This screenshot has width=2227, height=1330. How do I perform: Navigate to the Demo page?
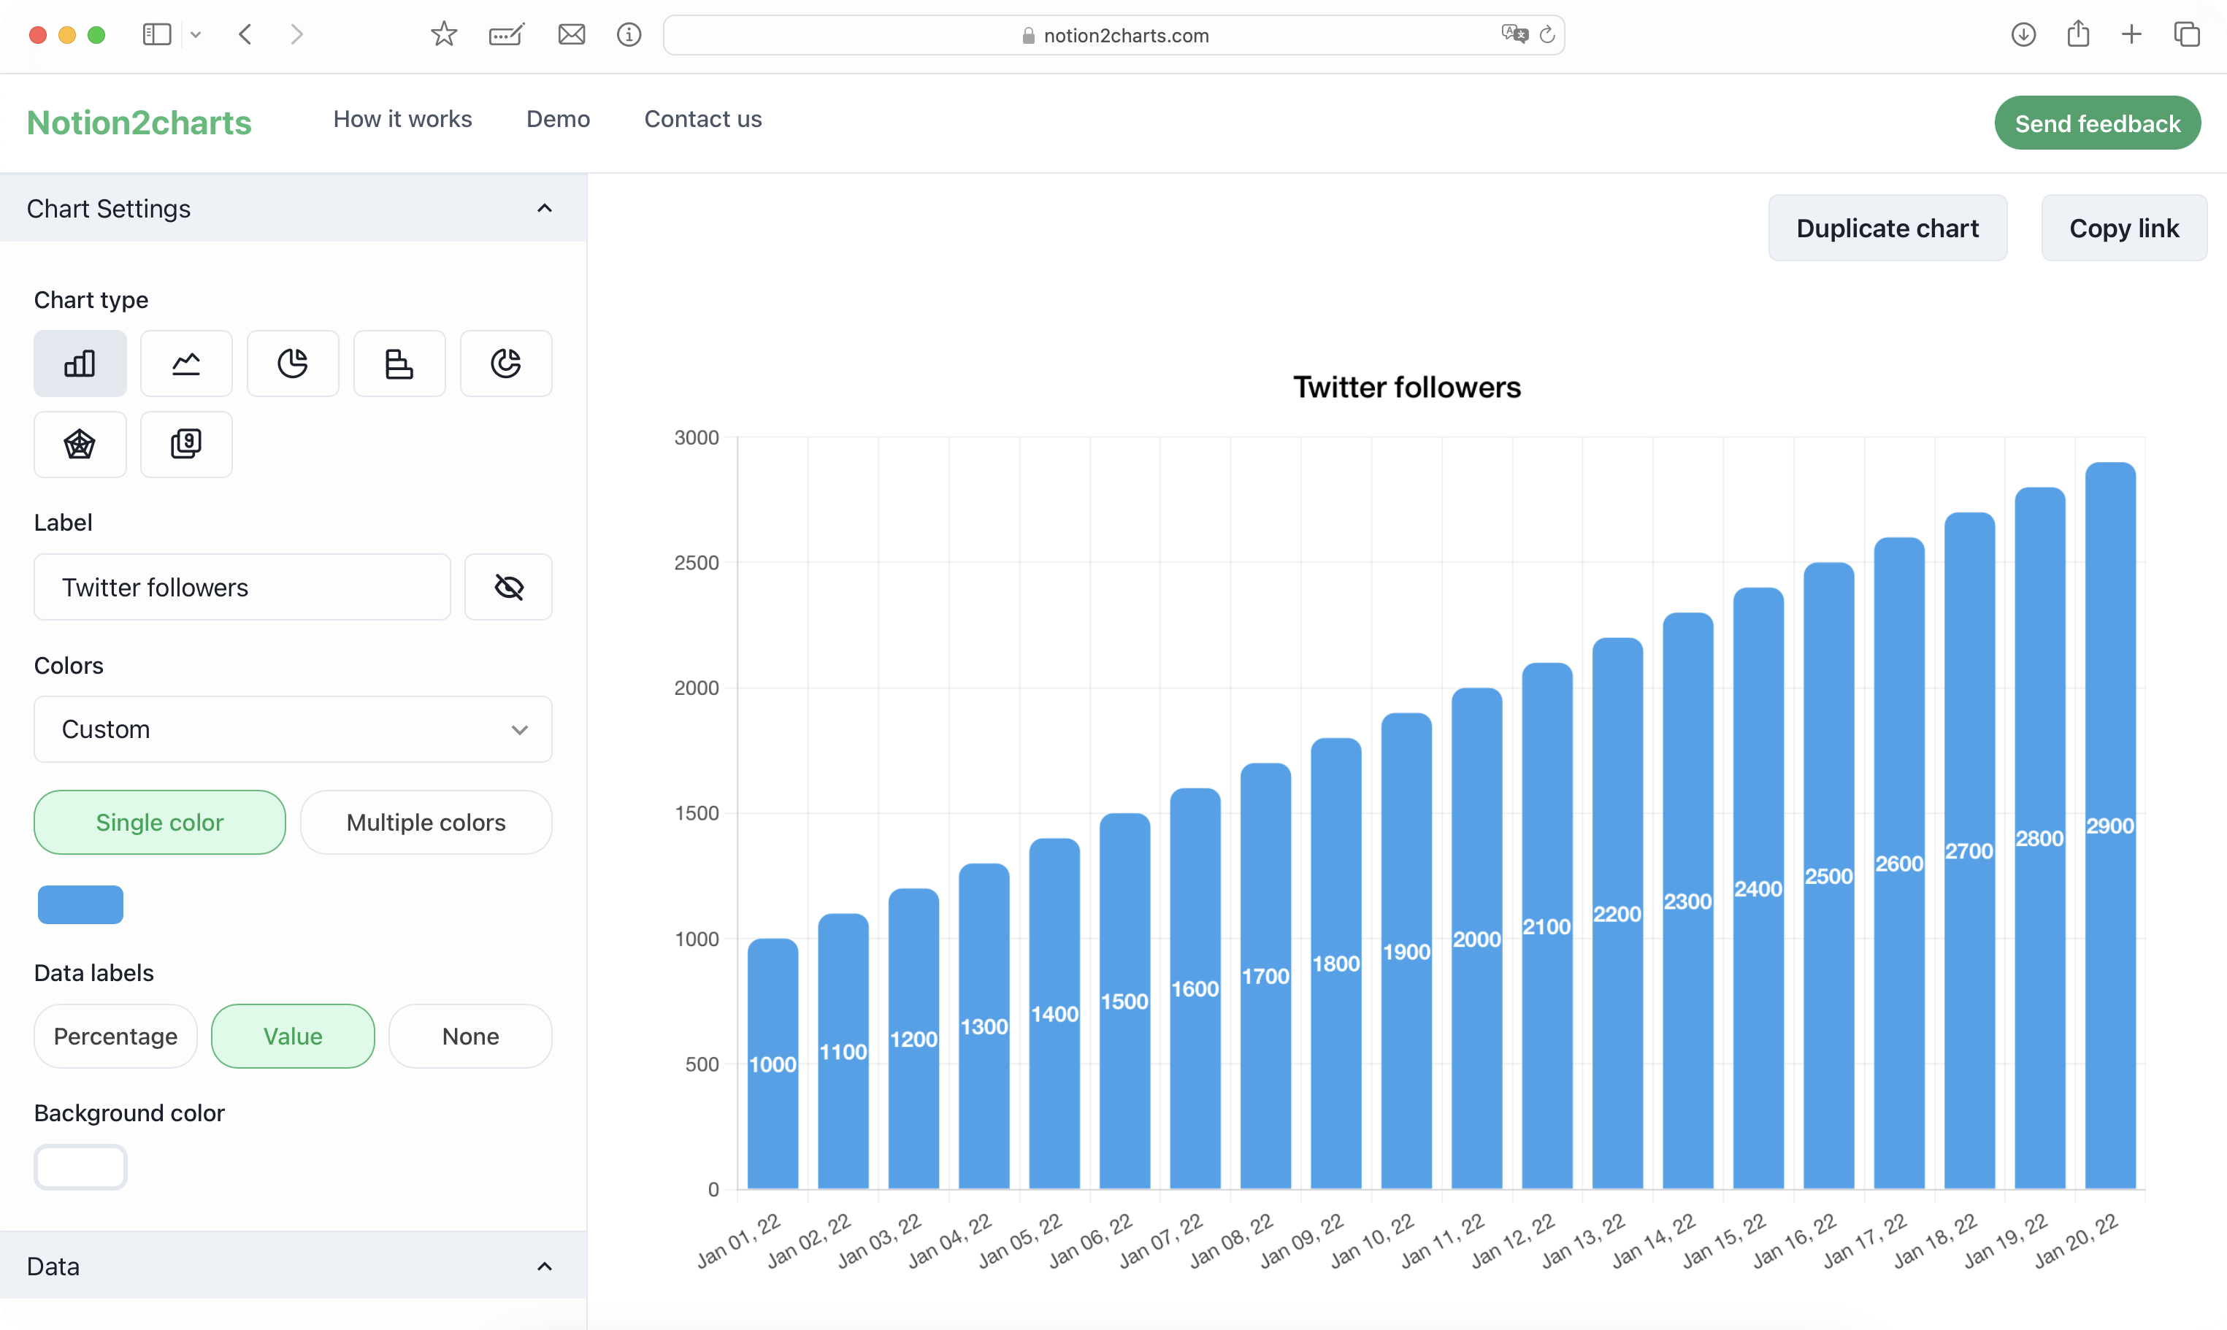pyautogui.click(x=557, y=118)
